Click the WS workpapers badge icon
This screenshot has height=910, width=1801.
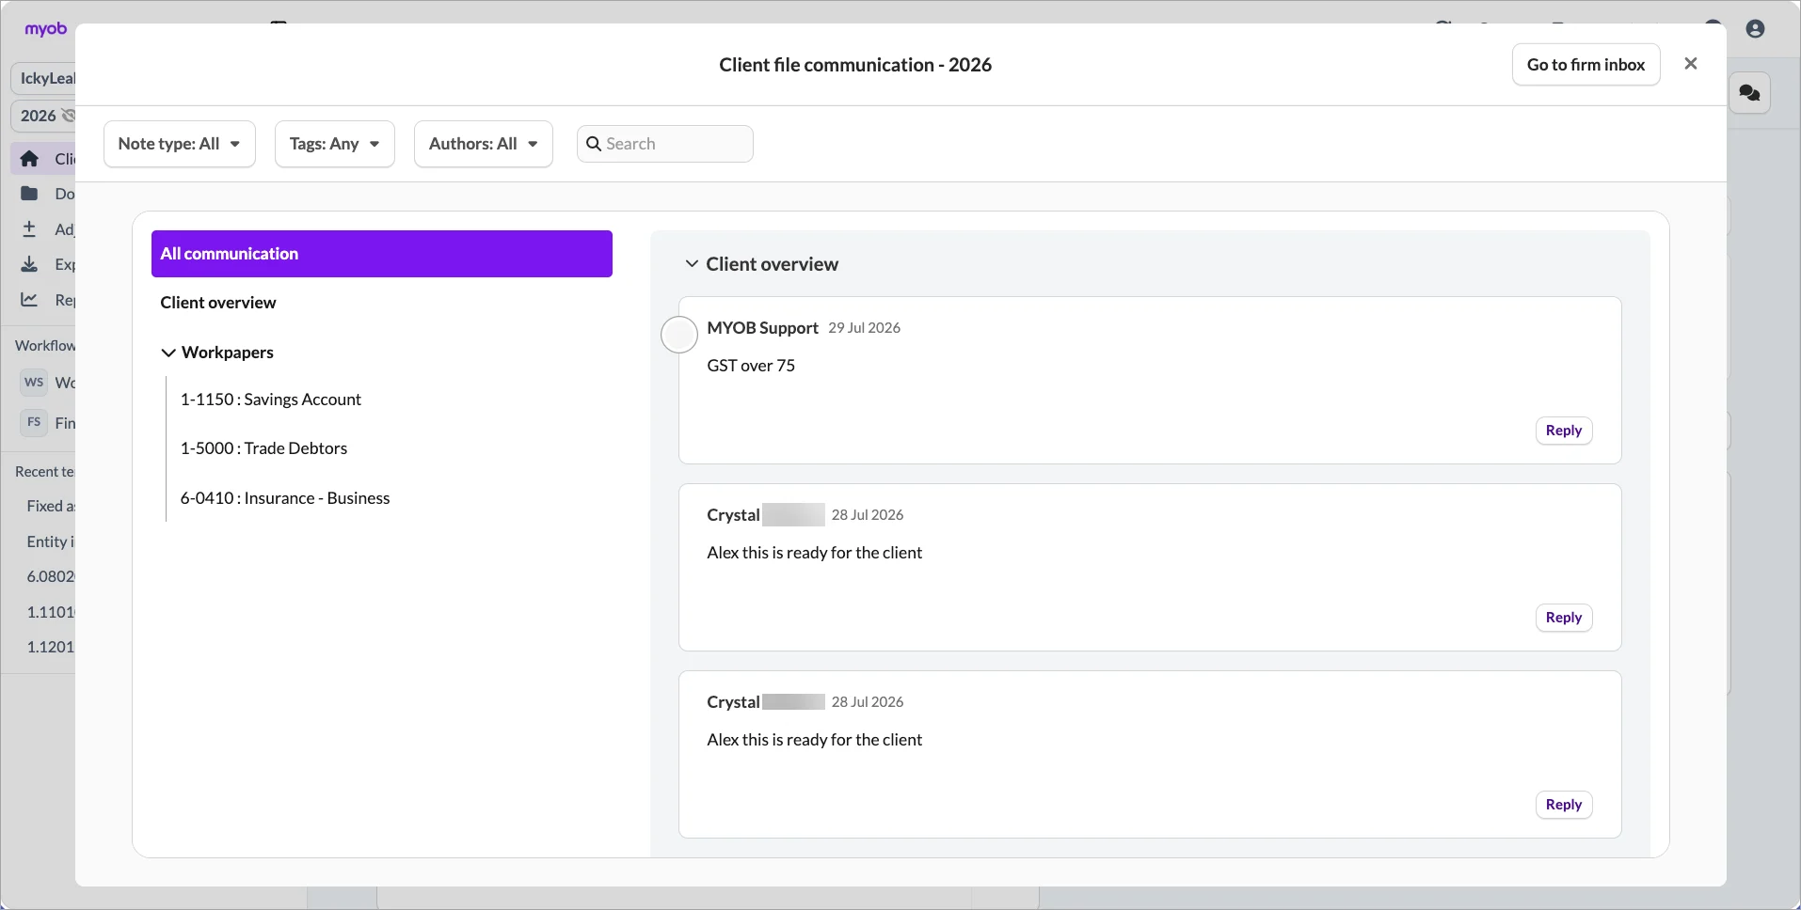(34, 383)
